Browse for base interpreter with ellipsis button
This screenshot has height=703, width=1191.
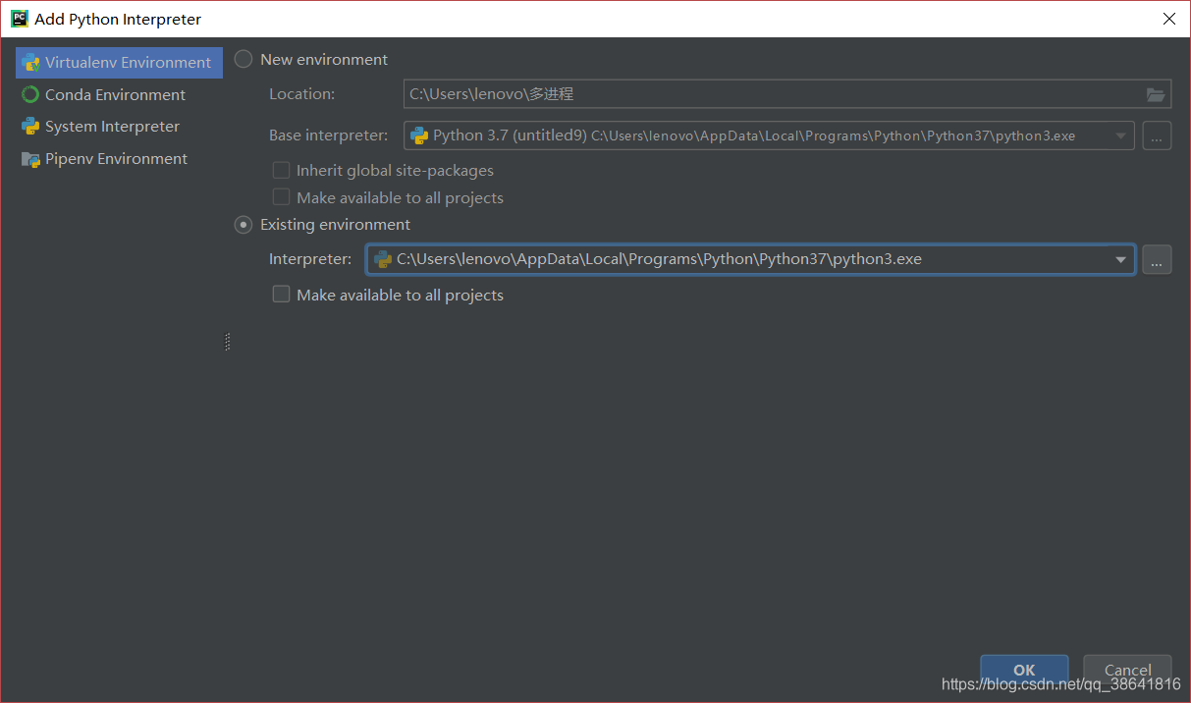[1157, 136]
